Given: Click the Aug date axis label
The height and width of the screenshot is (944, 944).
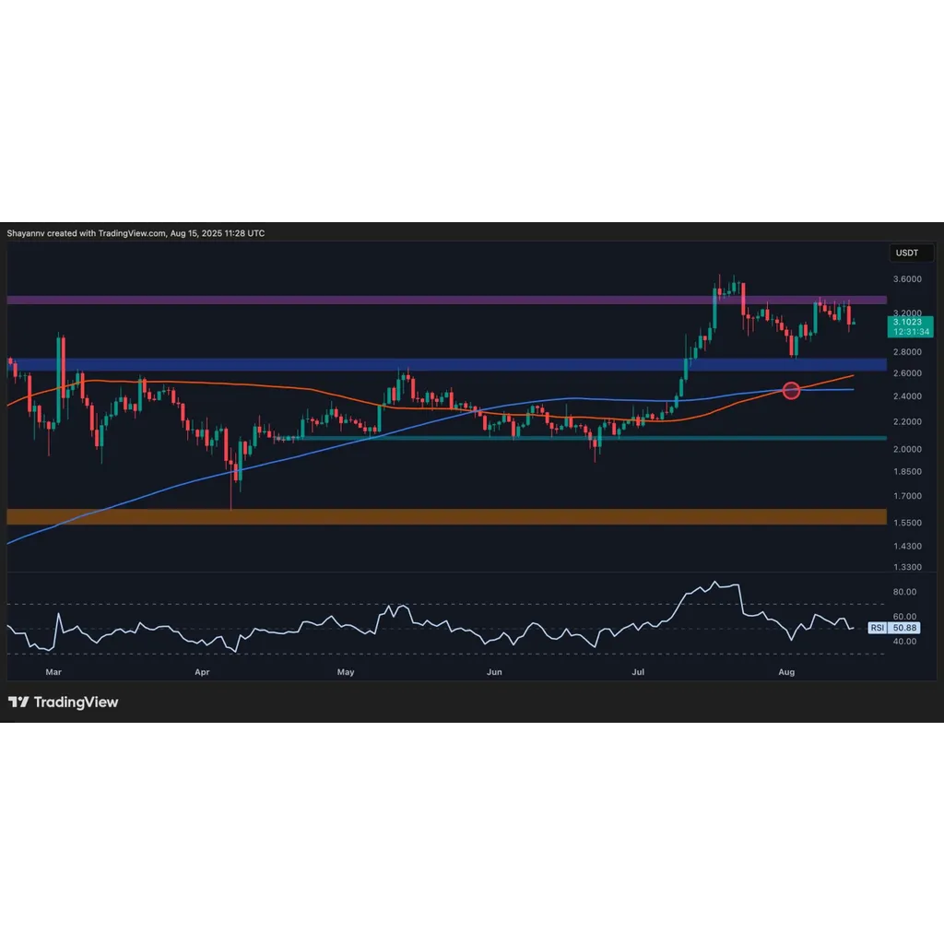Looking at the screenshot, I should click(786, 672).
